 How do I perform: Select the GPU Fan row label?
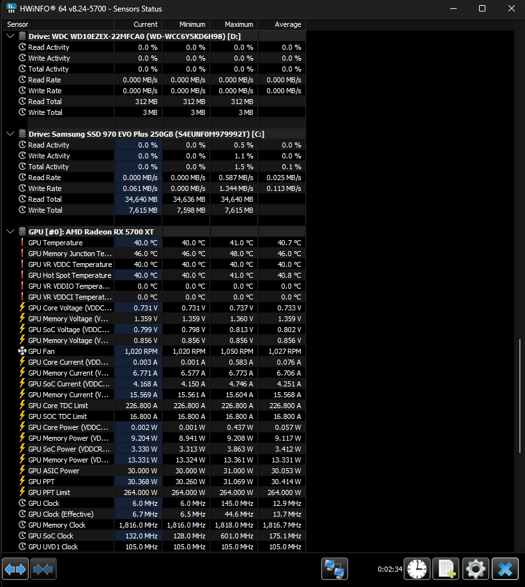click(x=42, y=351)
